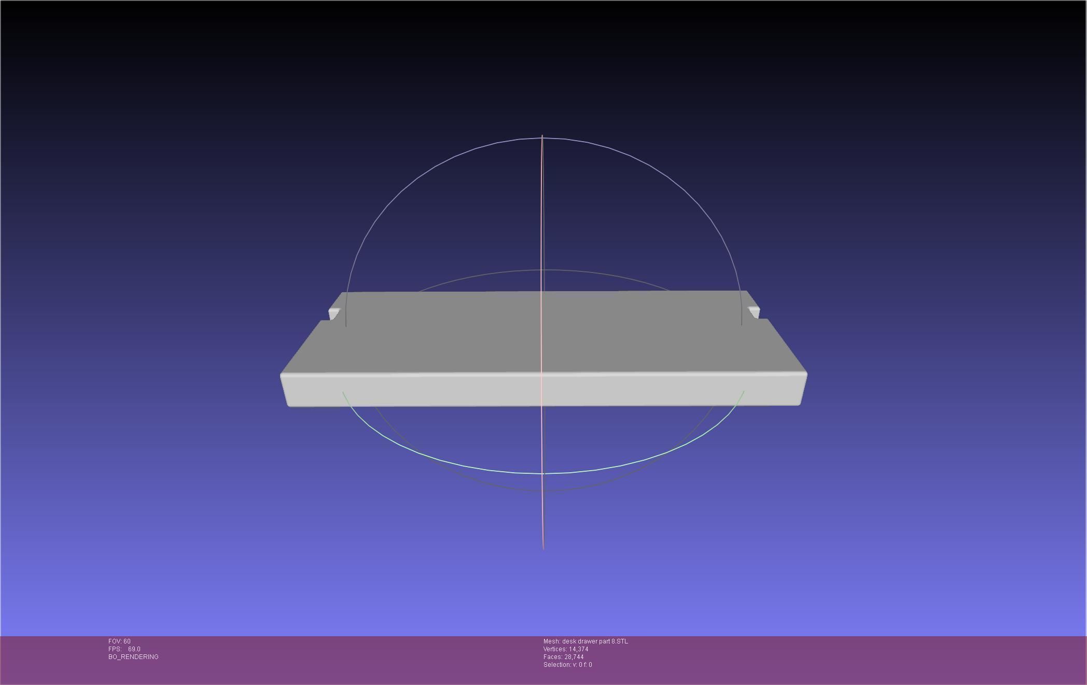Click the FPS: 69.0 readout
1087x685 pixels.
(x=124, y=649)
